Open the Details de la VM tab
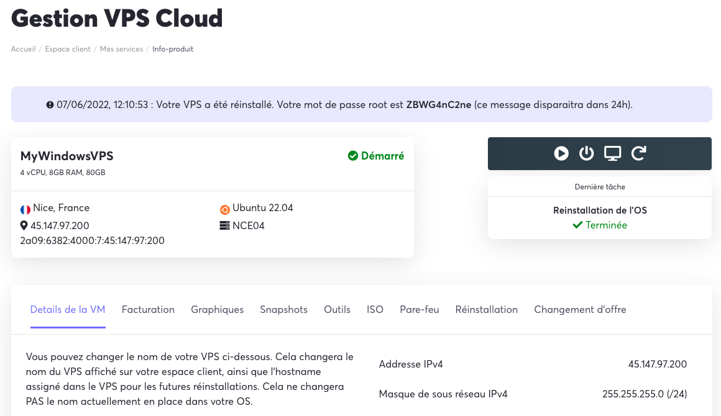The image size is (721, 416). 68,309
